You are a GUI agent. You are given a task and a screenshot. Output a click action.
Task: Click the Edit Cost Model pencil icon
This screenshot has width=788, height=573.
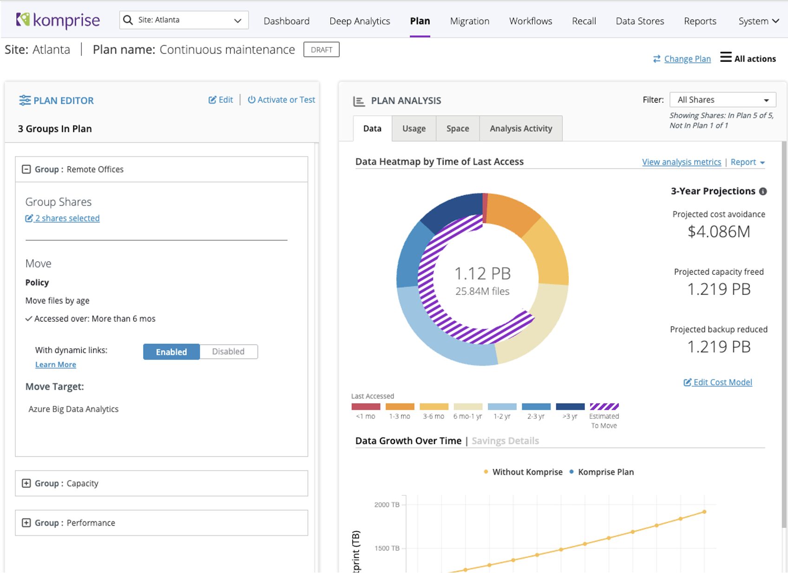tap(688, 382)
